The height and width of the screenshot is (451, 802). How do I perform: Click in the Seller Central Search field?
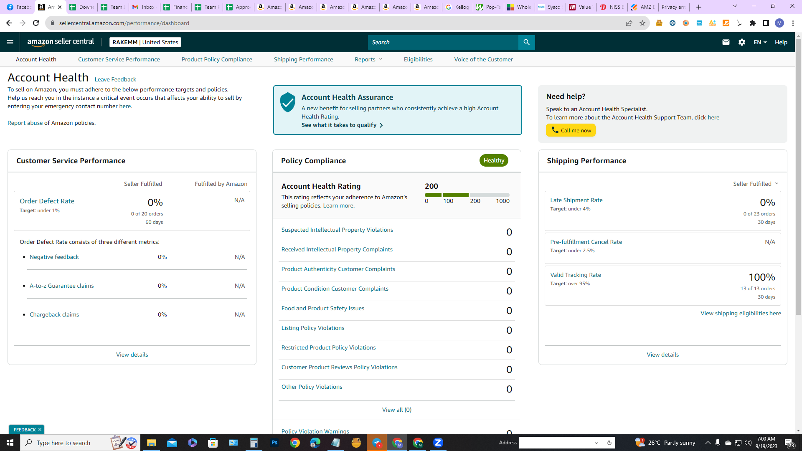coord(443,42)
